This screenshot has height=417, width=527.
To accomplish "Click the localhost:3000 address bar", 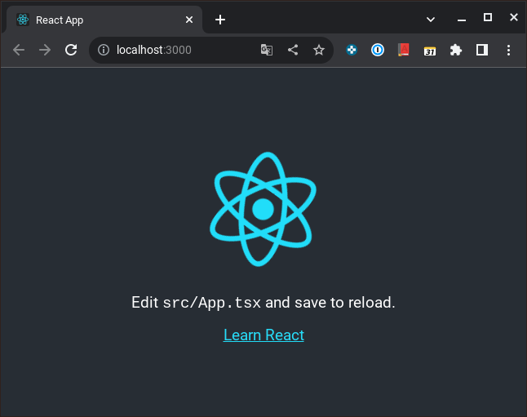I will (x=179, y=50).
